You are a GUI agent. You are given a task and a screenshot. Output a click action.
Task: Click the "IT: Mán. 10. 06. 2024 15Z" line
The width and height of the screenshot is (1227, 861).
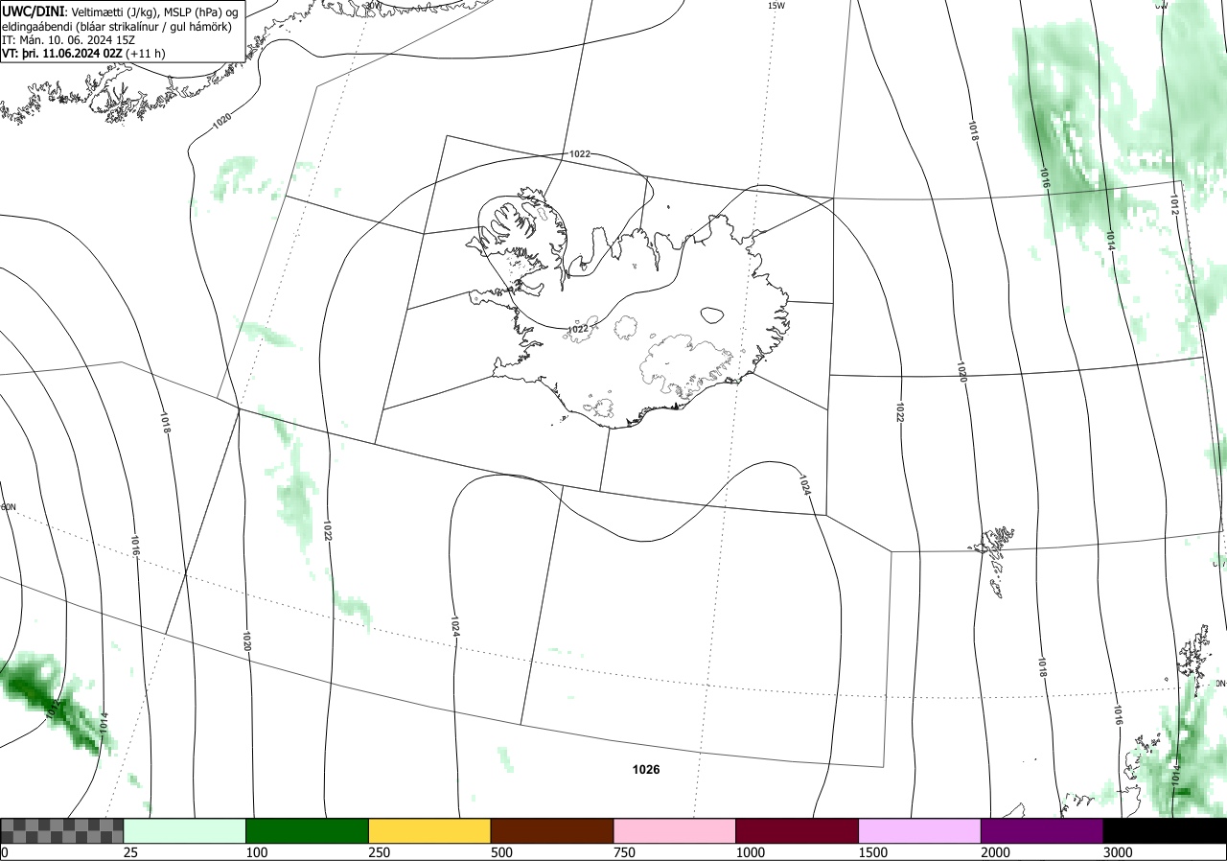coord(67,39)
